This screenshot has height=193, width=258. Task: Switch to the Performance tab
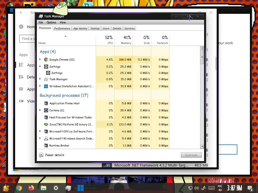[62, 28]
